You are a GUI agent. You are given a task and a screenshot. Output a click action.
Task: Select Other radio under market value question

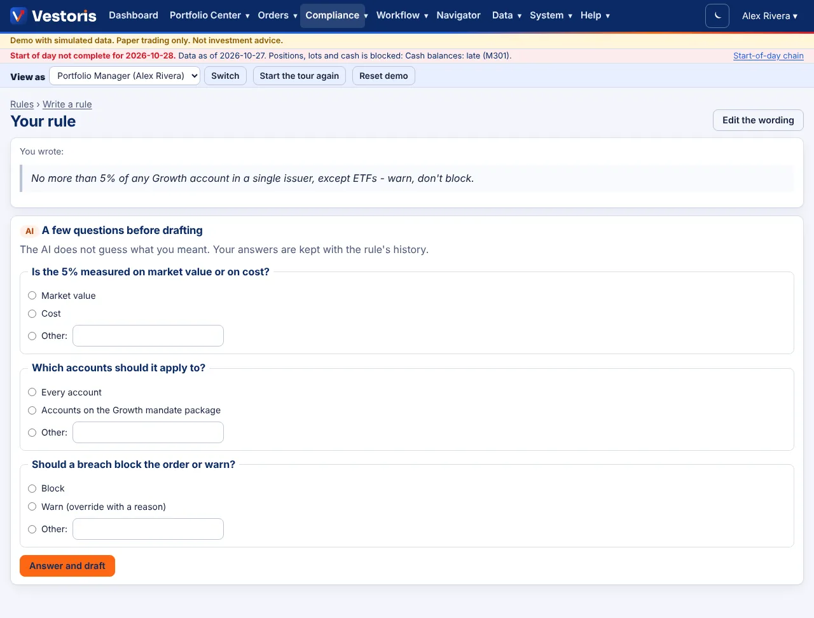(32, 336)
